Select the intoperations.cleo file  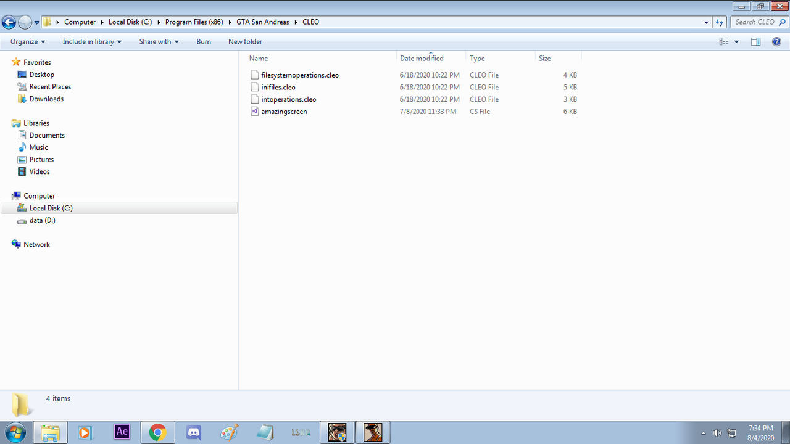pos(289,99)
